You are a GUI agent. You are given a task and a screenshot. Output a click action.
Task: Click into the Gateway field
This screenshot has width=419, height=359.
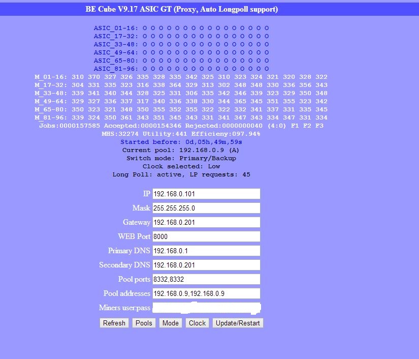(206, 222)
